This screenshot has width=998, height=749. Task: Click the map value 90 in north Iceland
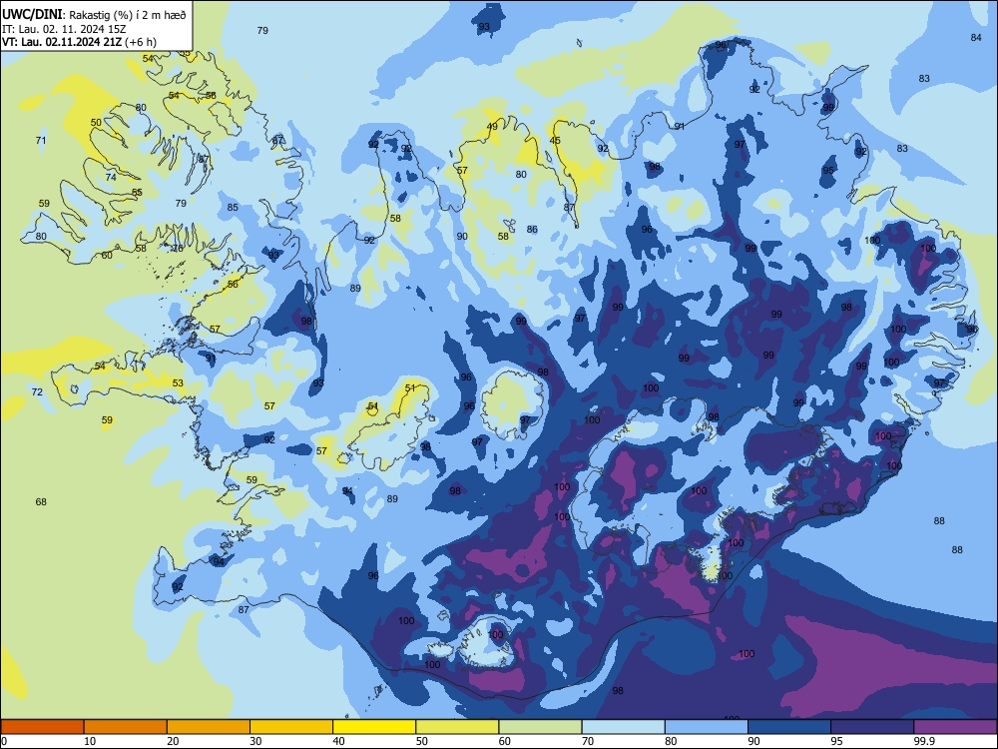click(x=462, y=237)
